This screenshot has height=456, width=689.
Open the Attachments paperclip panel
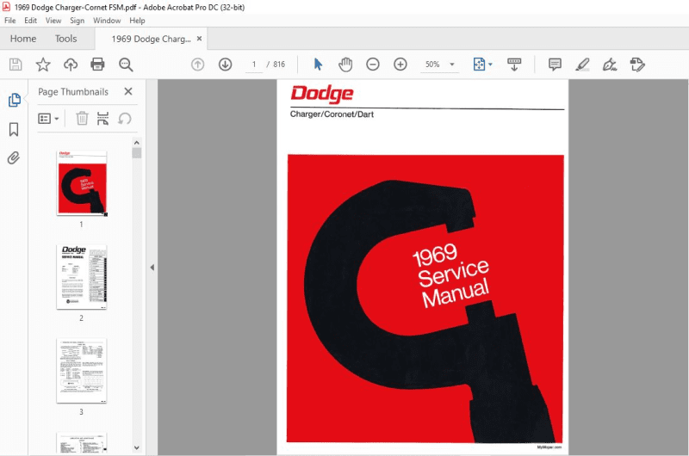pos(14,158)
